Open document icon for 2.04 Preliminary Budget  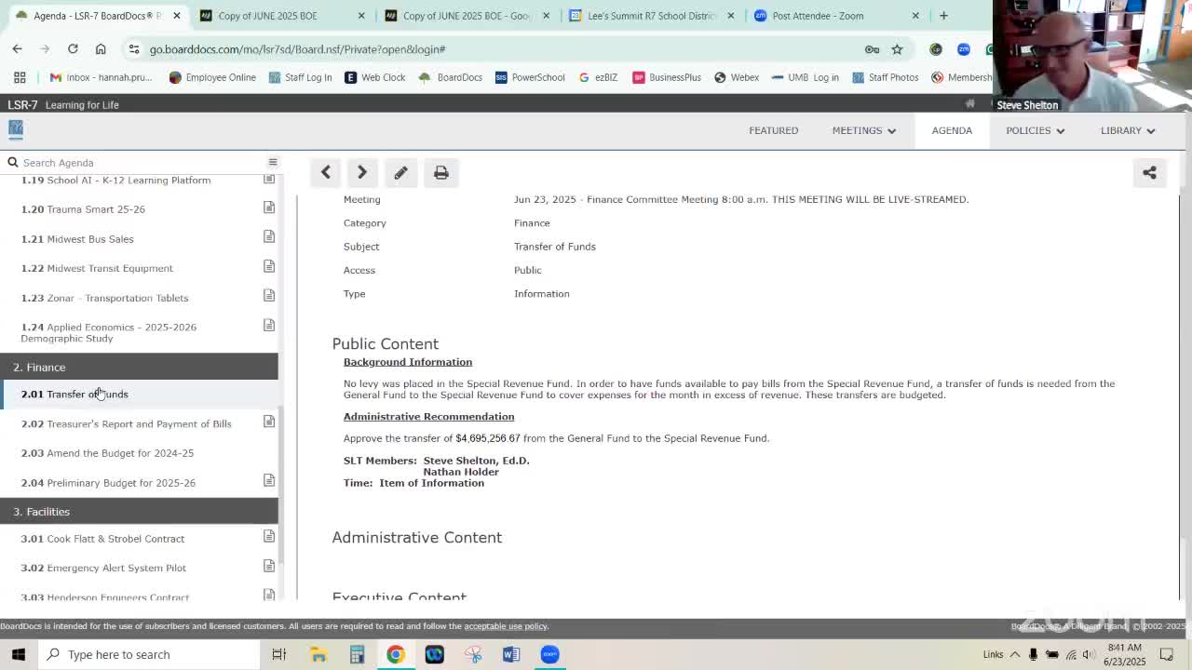269,480
